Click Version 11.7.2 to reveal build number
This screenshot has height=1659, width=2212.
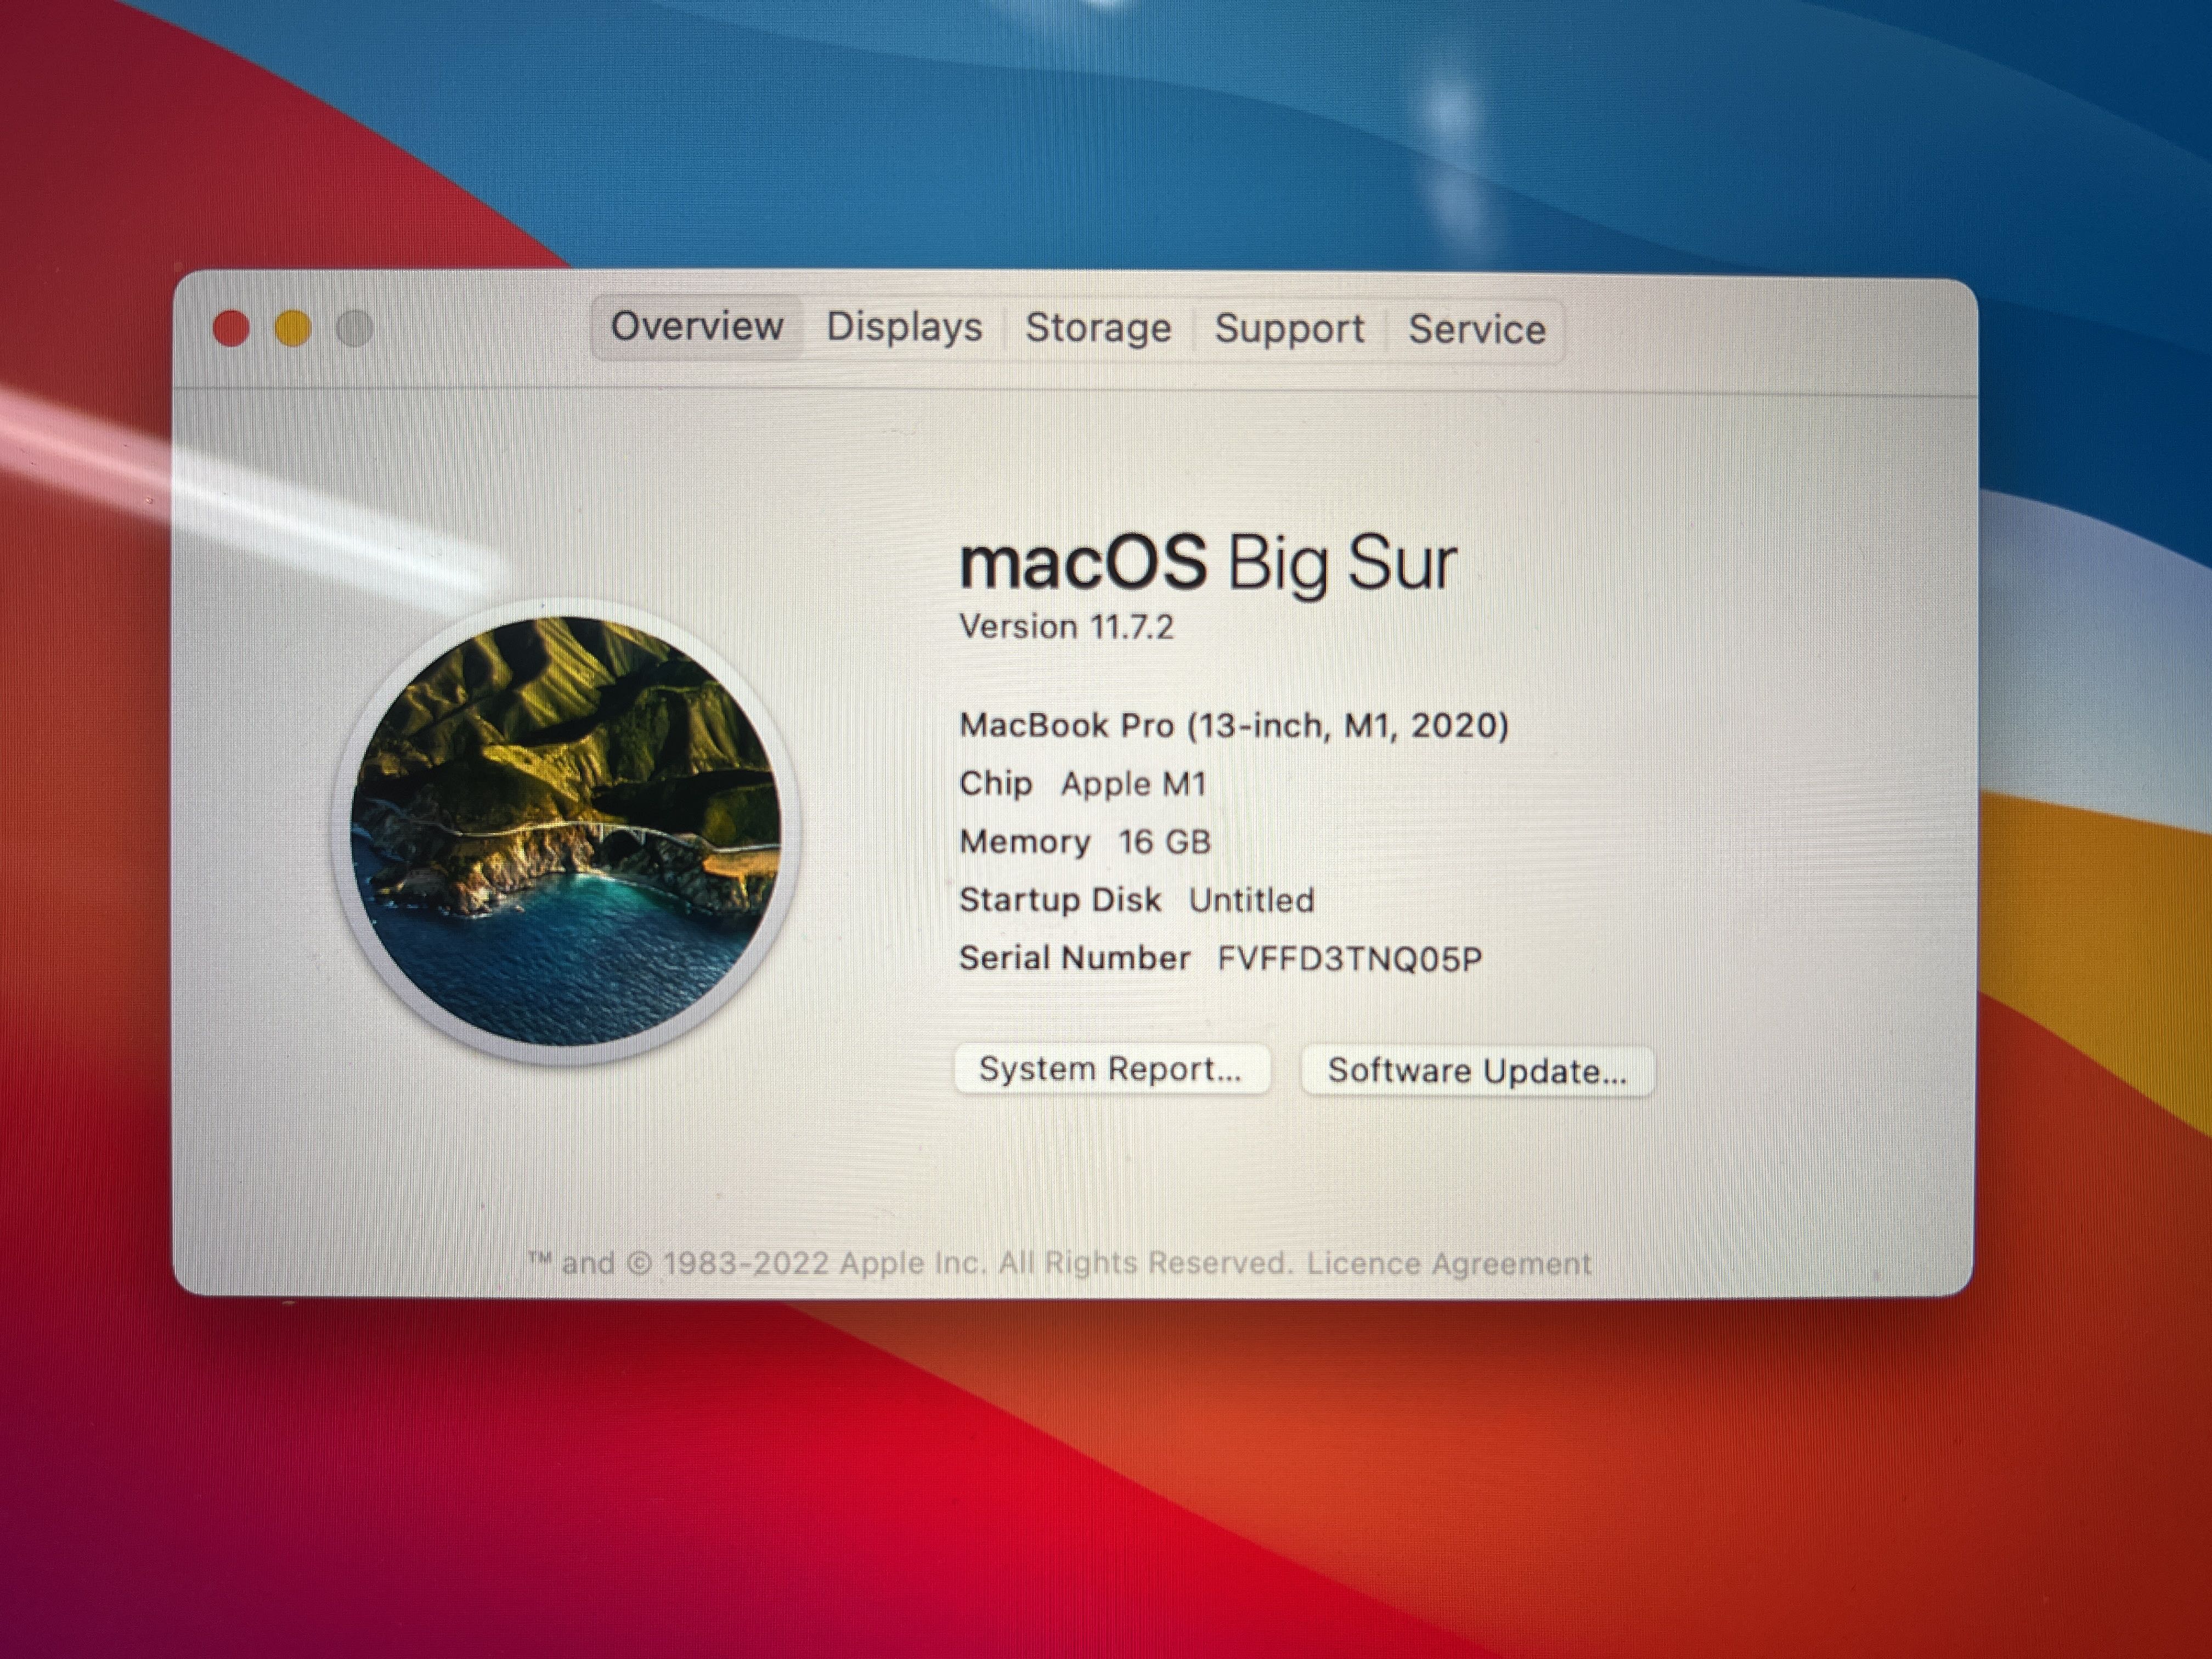pyautogui.click(x=1066, y=627)
